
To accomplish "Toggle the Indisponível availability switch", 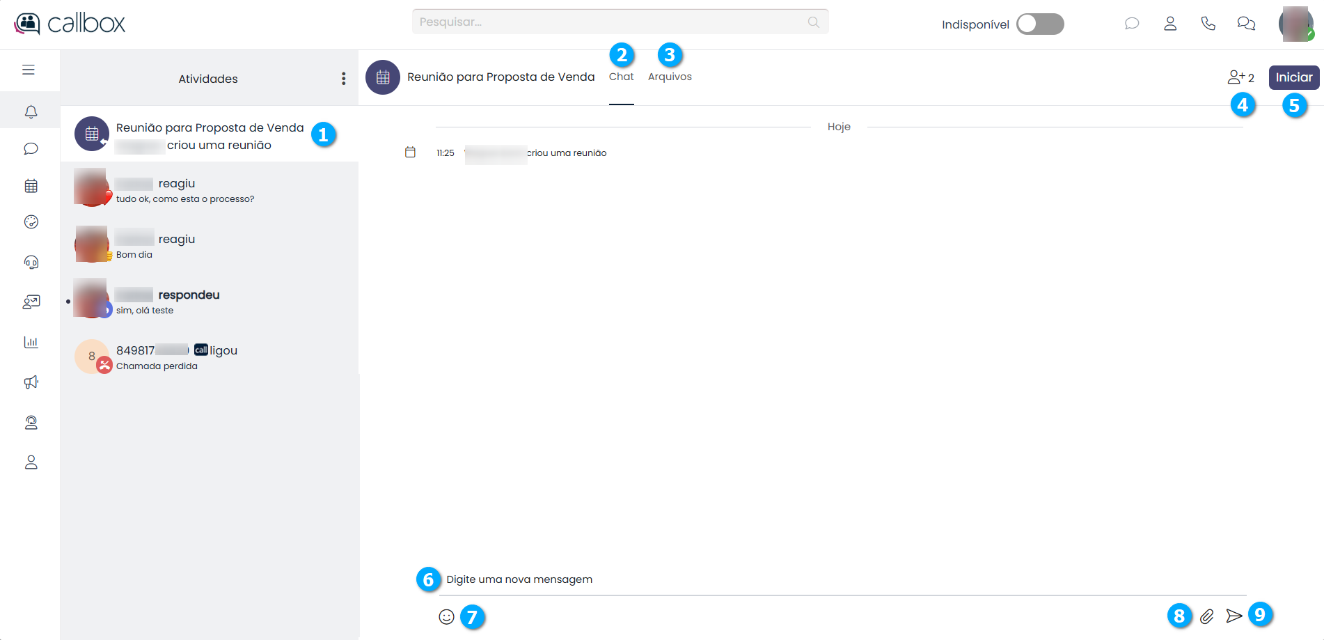I will (x=1039, y=24).
